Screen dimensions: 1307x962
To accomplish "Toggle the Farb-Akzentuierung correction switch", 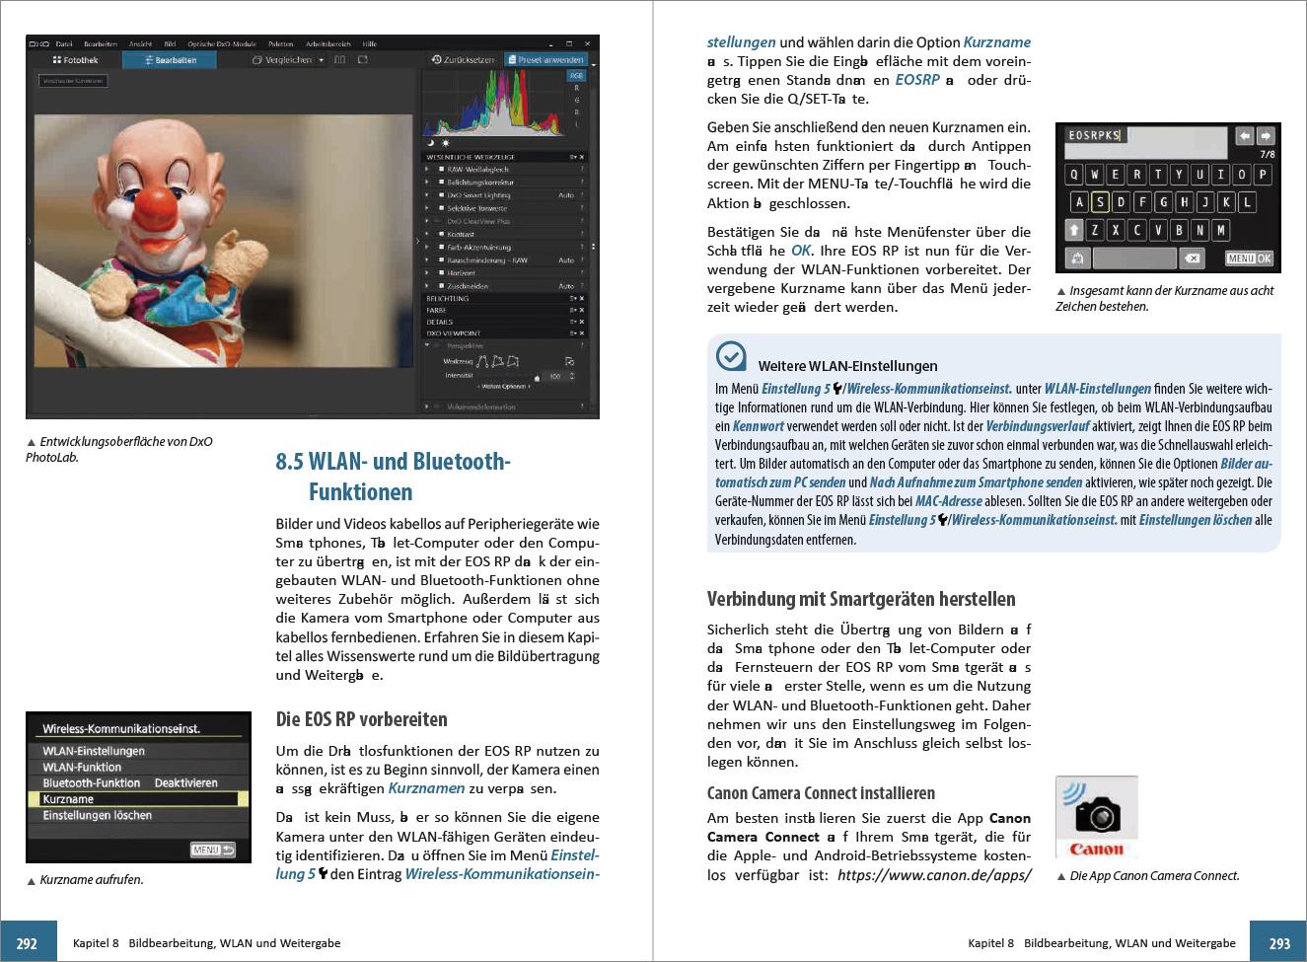I will (441, 248).
